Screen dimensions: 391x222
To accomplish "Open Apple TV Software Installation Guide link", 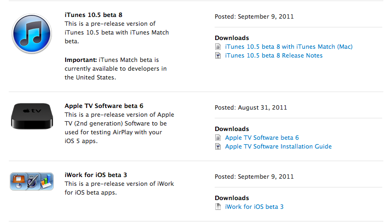I will point(278,147).
